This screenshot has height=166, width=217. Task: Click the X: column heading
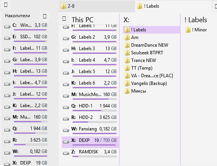click(126, 20)
